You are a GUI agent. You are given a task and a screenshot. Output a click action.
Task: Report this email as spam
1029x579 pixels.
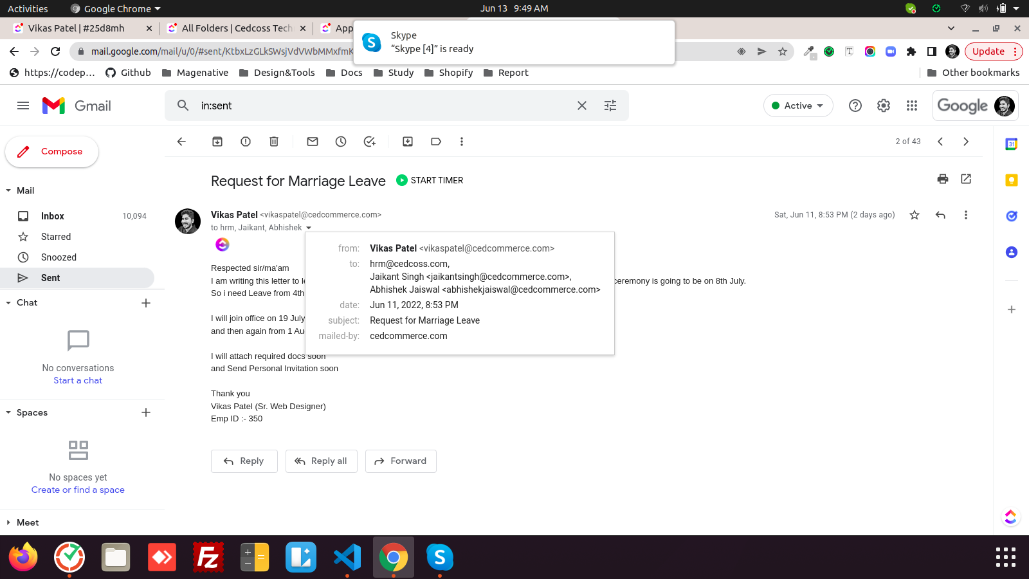pyautogui.click(x=246, y=142)
